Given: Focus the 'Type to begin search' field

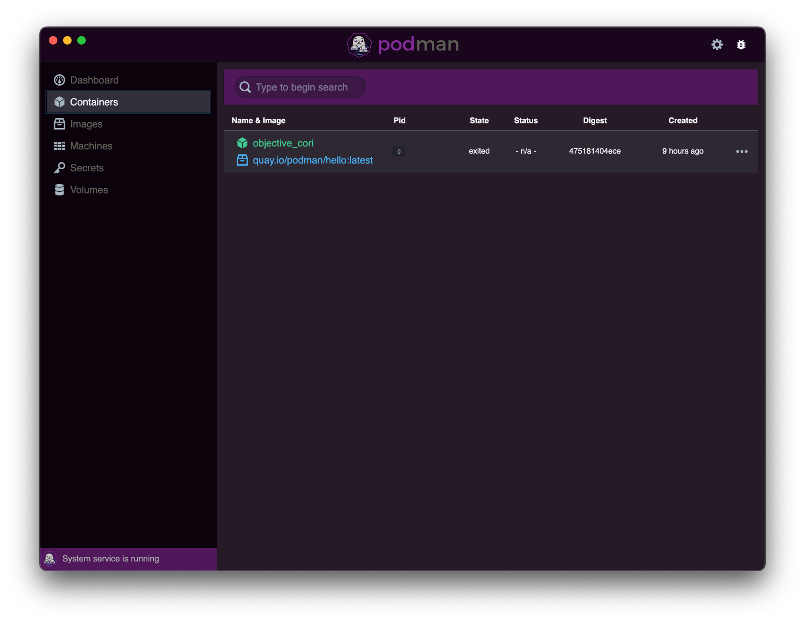Looking at the screenshot, I should 300,87.
